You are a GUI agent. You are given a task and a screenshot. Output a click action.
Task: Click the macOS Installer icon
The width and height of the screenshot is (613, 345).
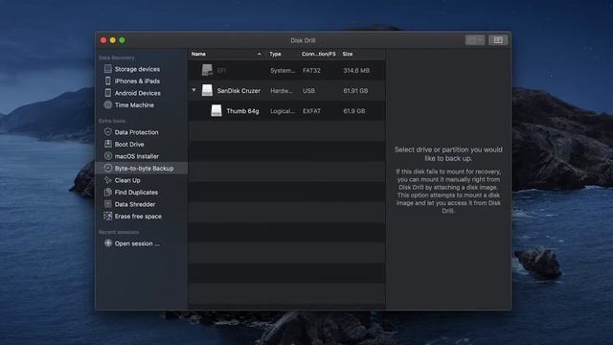[x=108, y=156]
